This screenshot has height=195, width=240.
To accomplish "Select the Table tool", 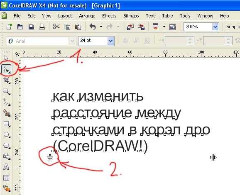I will click(6, 178).
